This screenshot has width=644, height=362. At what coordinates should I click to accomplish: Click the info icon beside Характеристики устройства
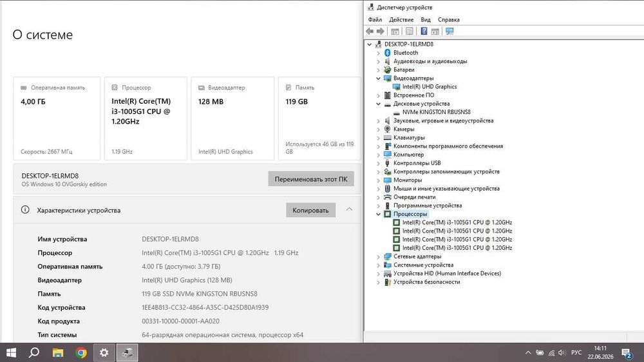pos(25,210)
